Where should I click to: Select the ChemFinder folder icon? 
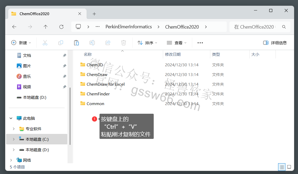click(83, 94)
